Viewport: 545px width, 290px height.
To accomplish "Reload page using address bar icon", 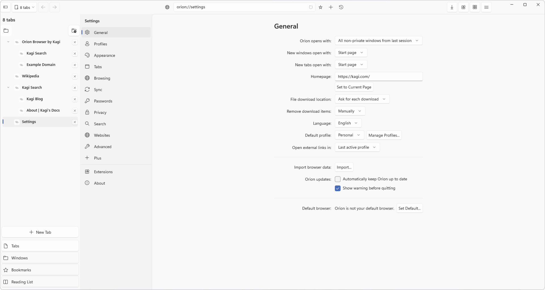I will click(x=311, y=7).
